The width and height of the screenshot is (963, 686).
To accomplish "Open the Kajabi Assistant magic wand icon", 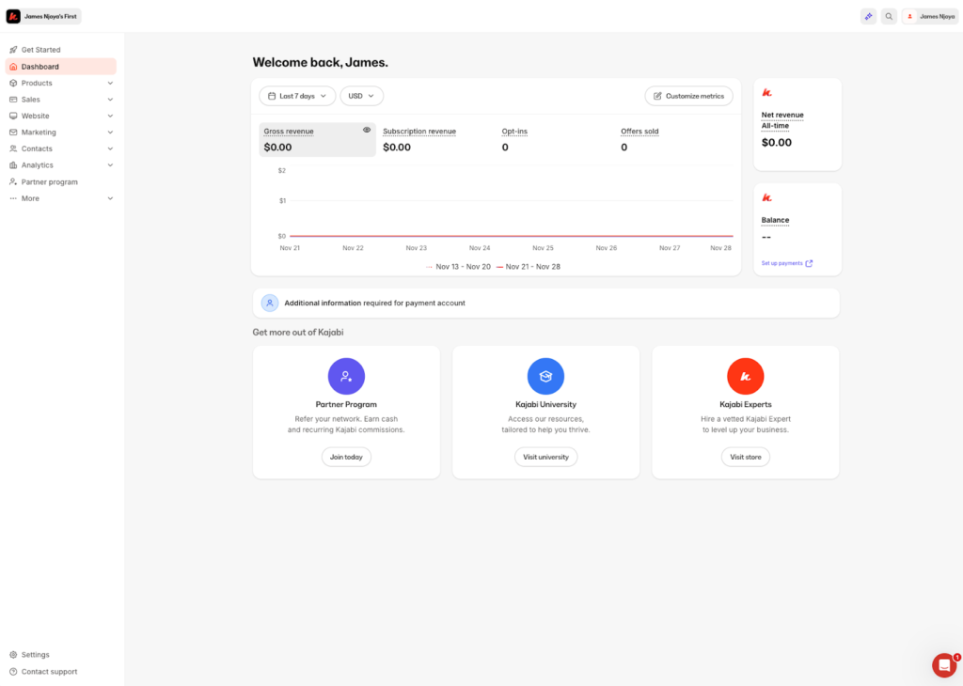I will 868,16.
